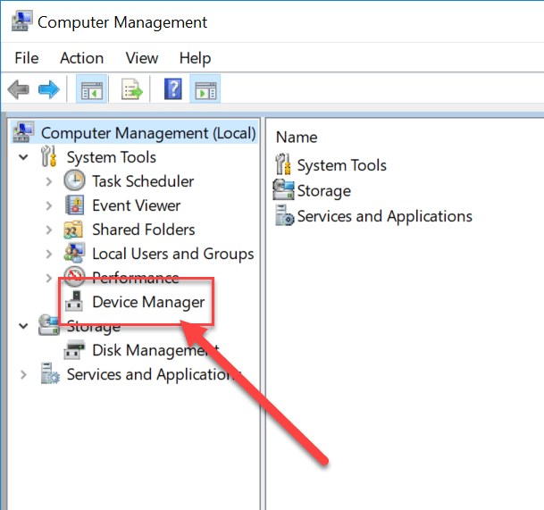
Task: Open the Action menu
Action: tap(81, 58)
